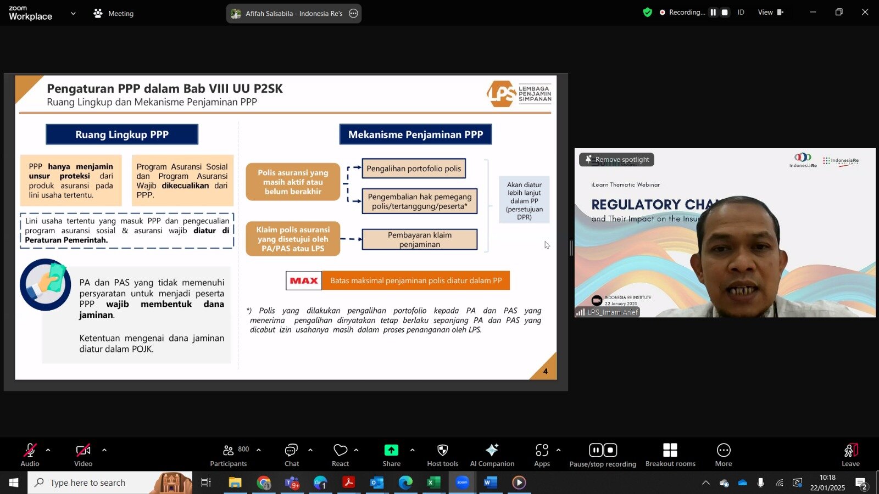Expand share options arrow beside Share

pyautogui.click(x=412, y=450)
